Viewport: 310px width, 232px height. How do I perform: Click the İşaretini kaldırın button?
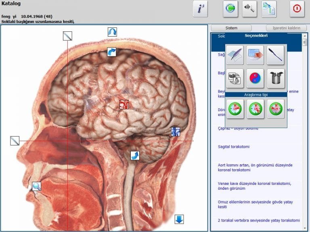(286, 28)
